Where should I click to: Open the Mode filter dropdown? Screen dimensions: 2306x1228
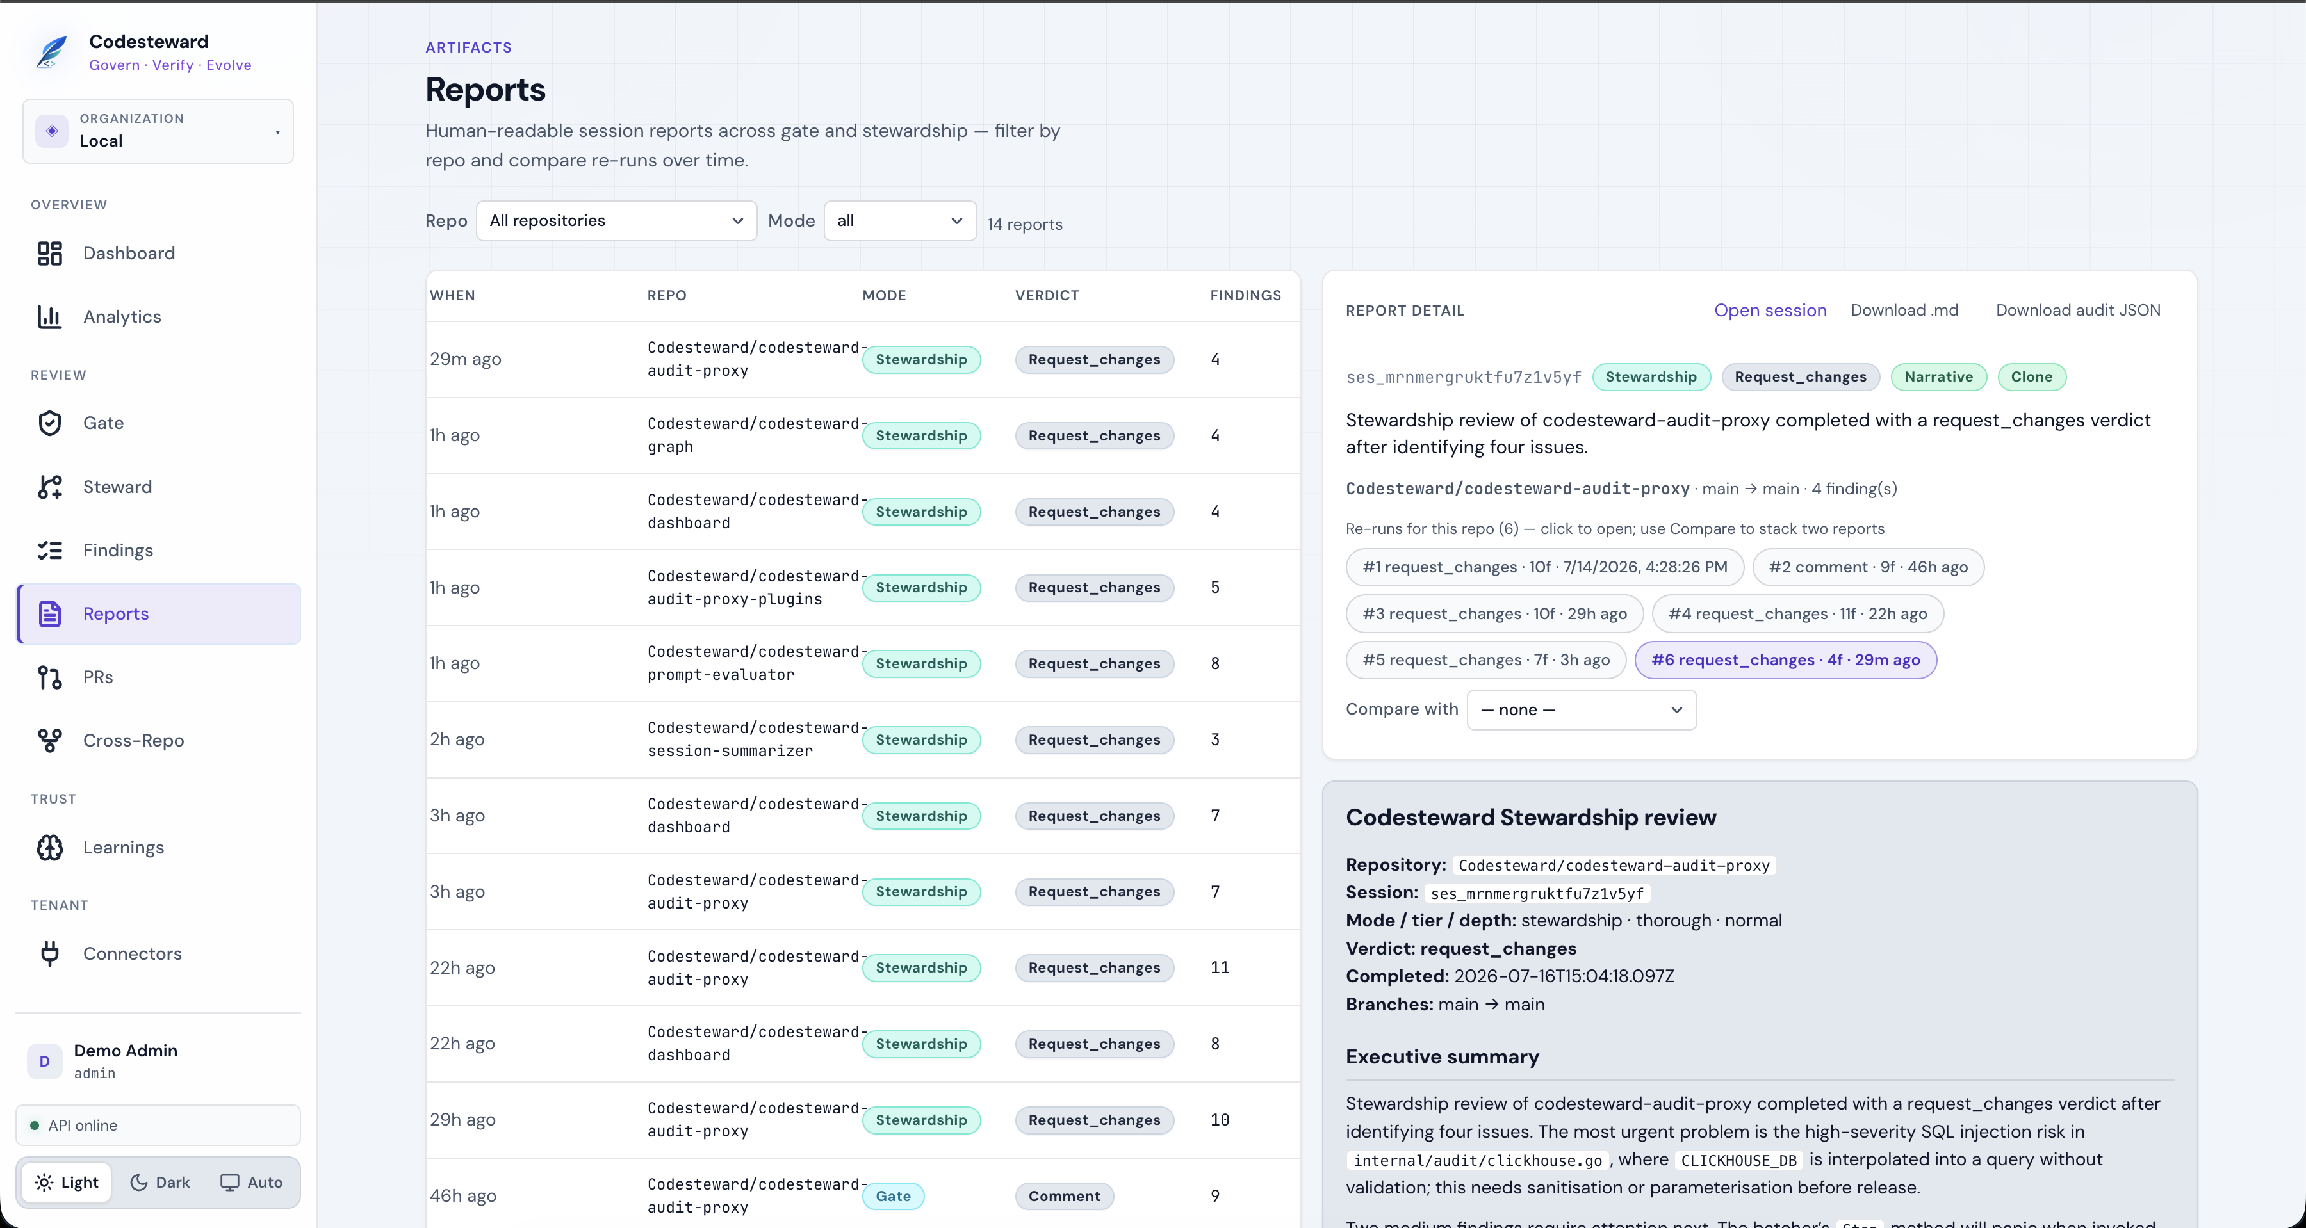click(900, 221)
